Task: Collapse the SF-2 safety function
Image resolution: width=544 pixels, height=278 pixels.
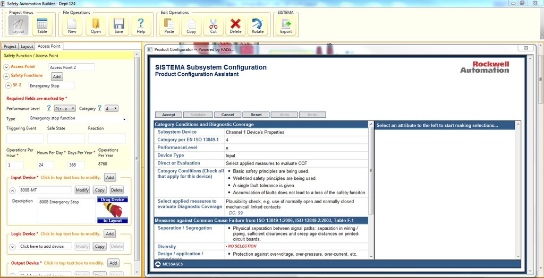Action: coord(8,85)
